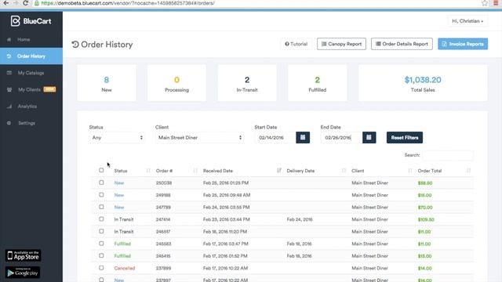Open the Order Details Report

pyautogui.click(x=402, y=44)
